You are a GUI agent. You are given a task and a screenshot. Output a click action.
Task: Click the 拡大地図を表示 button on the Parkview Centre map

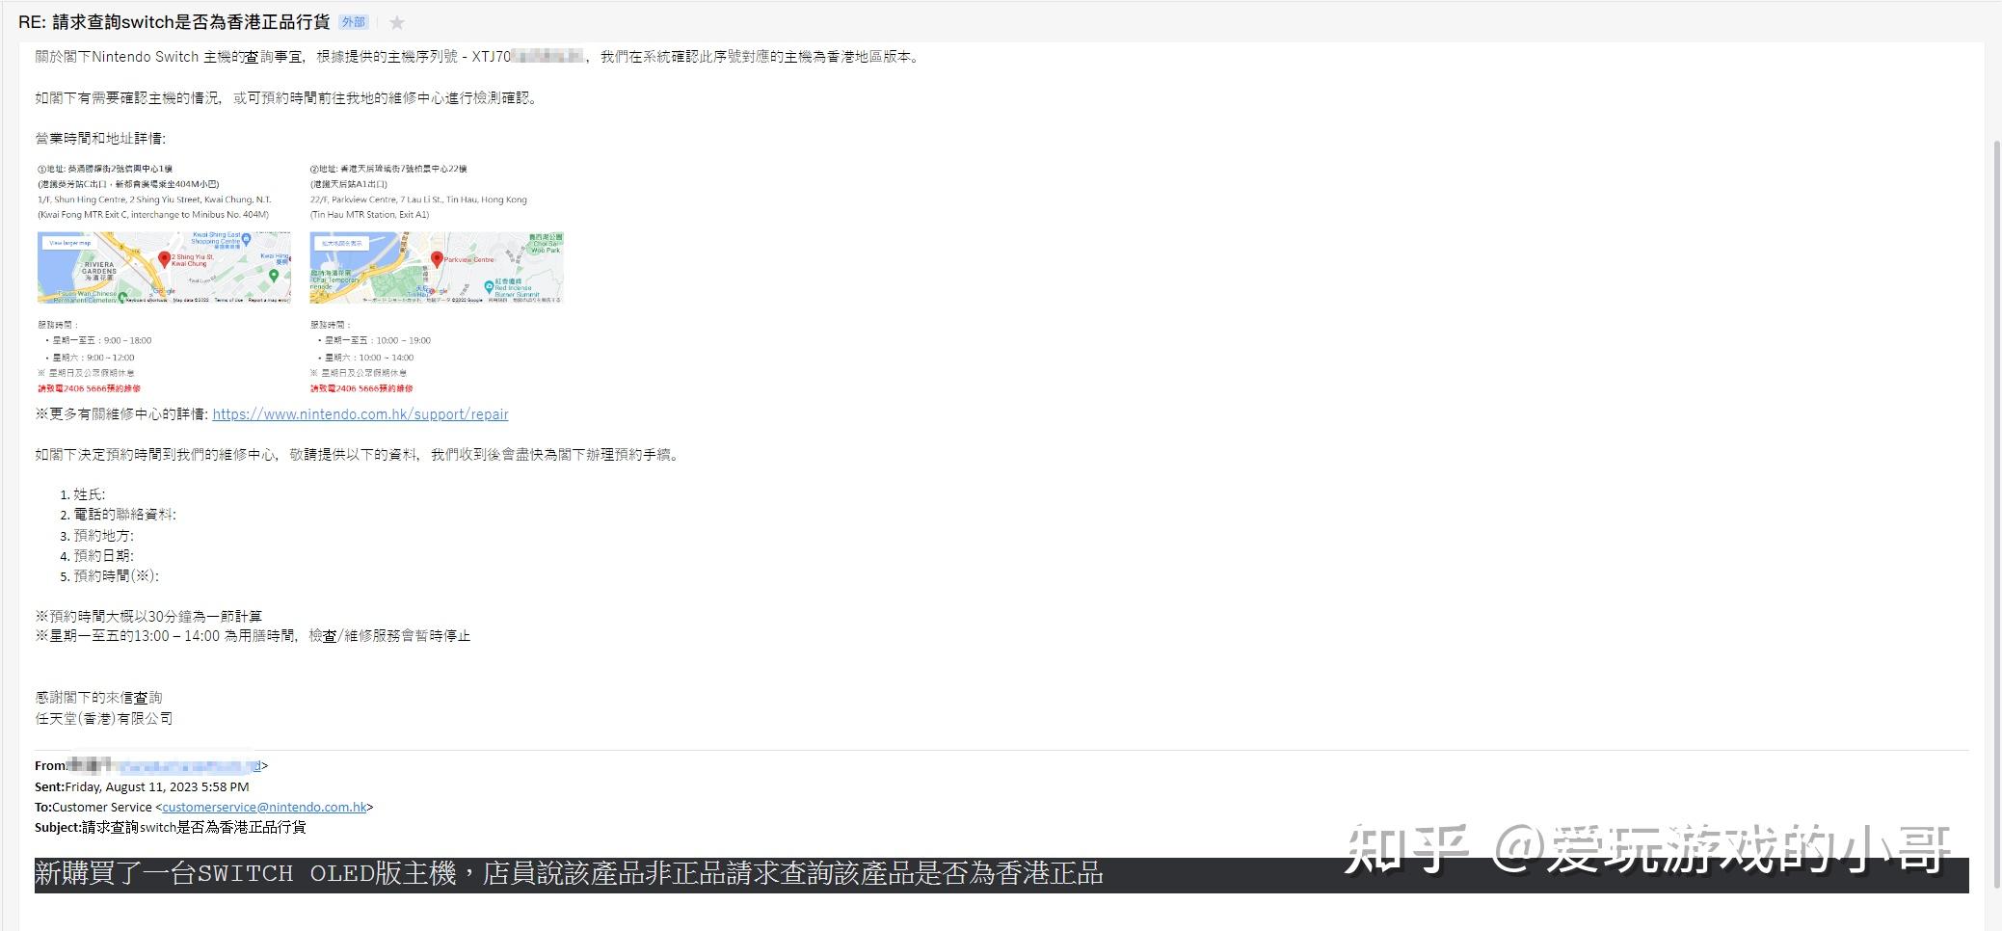342,243
